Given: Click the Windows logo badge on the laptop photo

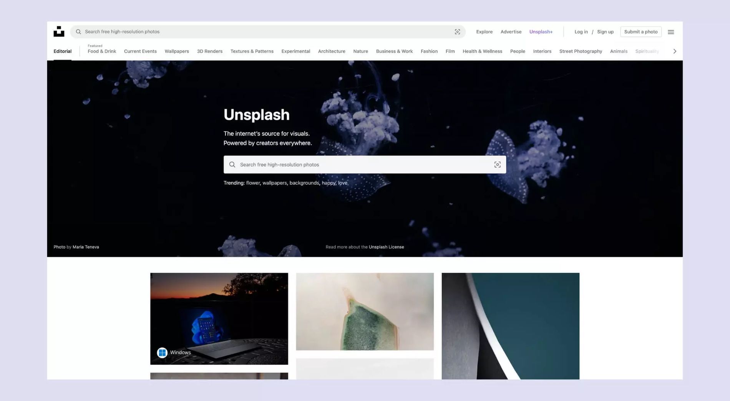Looking at the screenshot, I should point(162,352).
